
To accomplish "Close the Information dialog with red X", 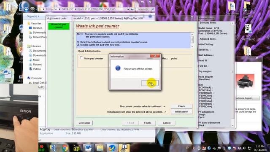I will coord(155,56).
